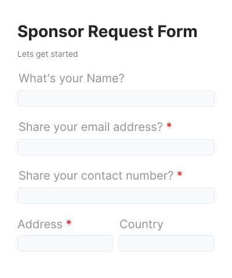
Task: Click the word "Request" in the heading
Action: [x=121, y=32]
